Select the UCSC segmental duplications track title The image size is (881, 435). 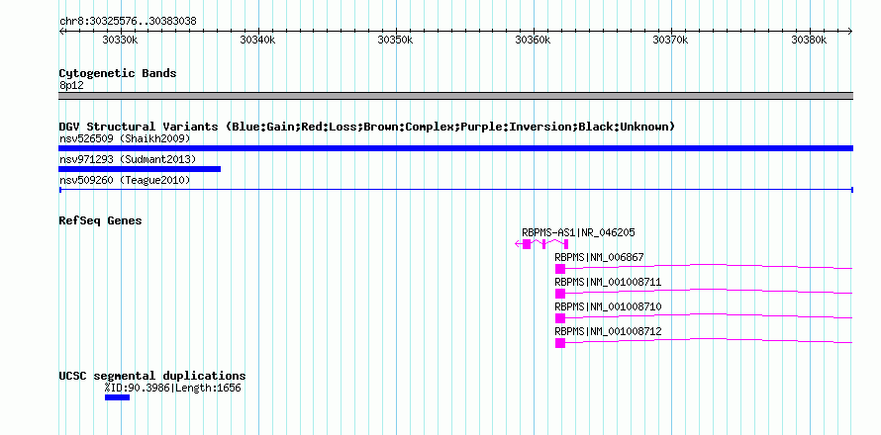click(x=152, y=376)
